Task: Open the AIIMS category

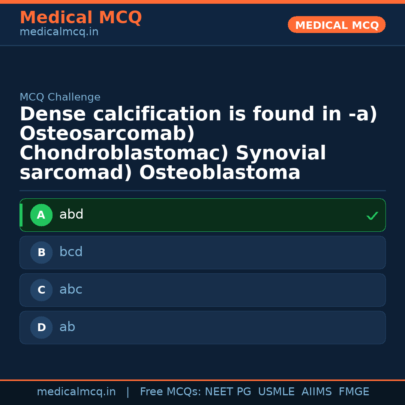Action: [317, 391]
